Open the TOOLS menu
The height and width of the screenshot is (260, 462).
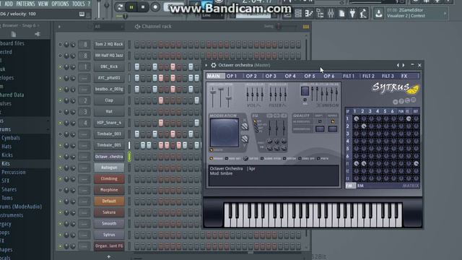click(x=78, y=4)
